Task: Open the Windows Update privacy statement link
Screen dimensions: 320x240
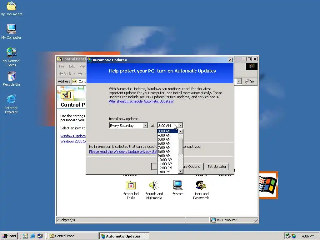Action: (x=123, y=152)
